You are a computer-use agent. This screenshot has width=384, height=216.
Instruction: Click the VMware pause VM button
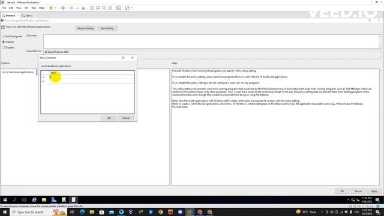tap(51, 8)
